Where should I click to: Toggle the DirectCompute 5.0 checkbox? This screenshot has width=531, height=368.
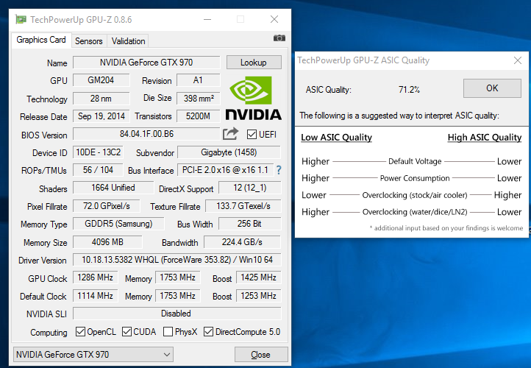click(x=208, y=332)
